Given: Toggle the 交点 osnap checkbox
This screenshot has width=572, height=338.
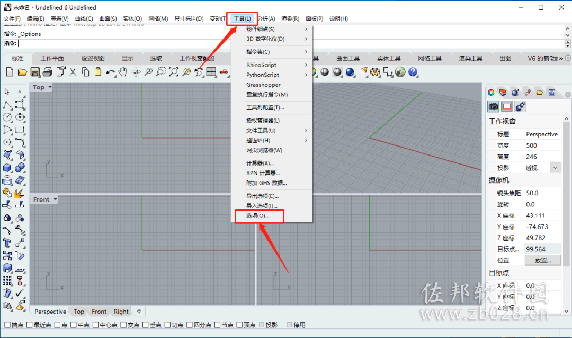Looking at the screenshot, I should click(123, 325).
